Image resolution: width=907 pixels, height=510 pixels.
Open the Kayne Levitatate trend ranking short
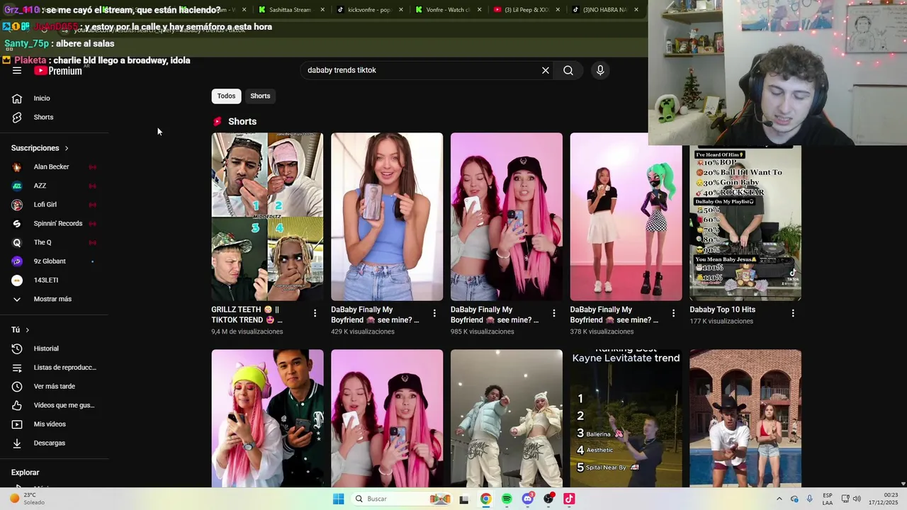pos(626,418)
